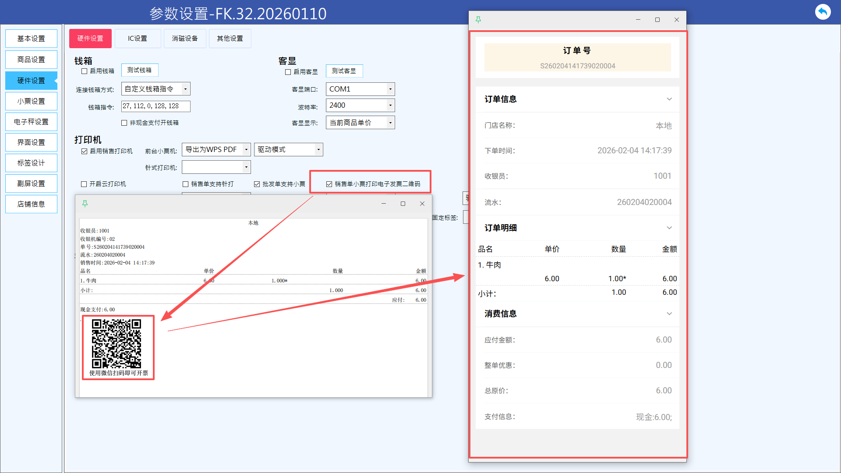The width and height of the screenshot is (841, 473).
Task: Toggle 销售单小票打印电子发票二维码 checkbox
Action: [329, 184]
